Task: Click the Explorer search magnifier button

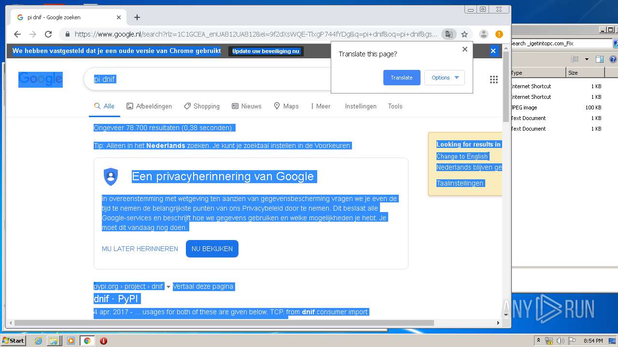Action: (x=616, y=43)
